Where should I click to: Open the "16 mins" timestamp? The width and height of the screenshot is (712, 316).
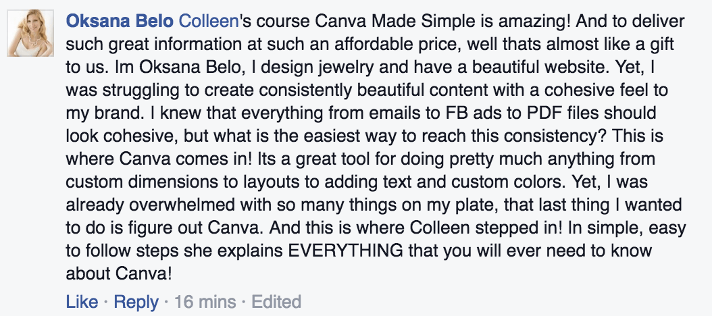(x=205, y=301)
